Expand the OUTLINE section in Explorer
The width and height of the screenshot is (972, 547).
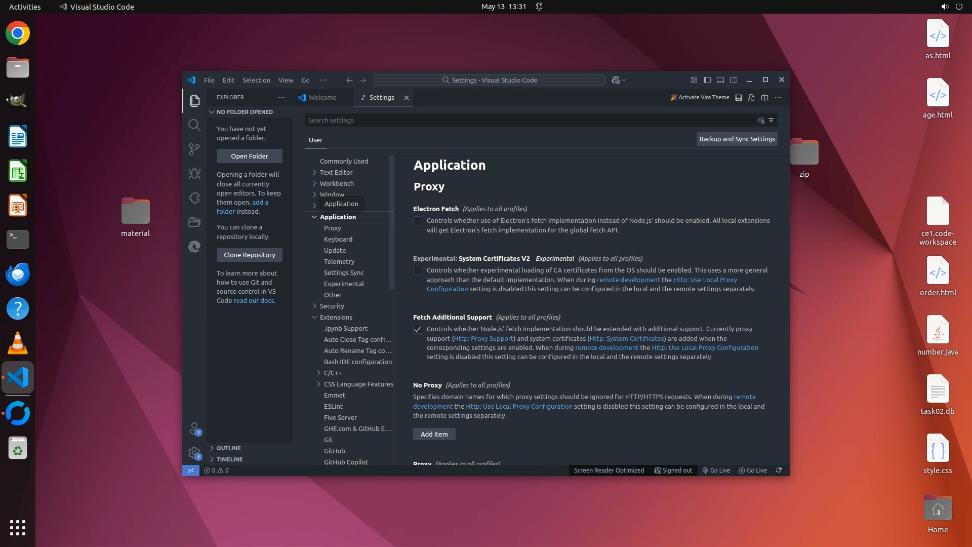pyautogui.click(x=228, y=448)
